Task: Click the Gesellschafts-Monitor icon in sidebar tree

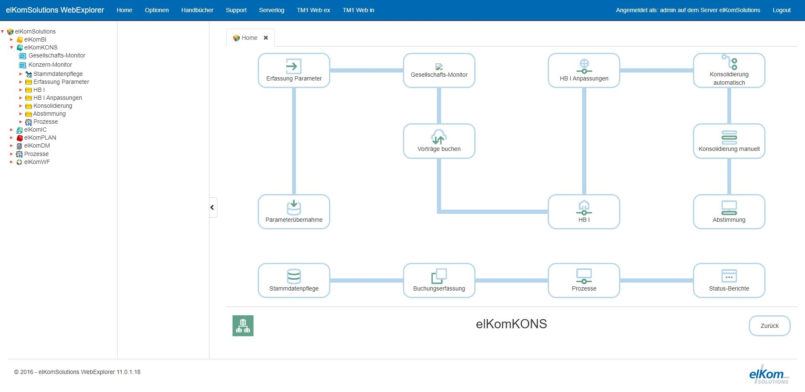Action: click(x=23, y=56)
